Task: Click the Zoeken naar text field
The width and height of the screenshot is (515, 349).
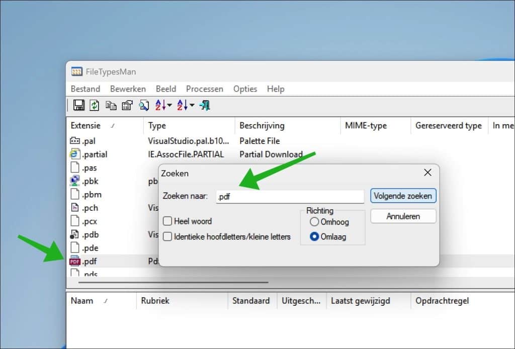Action: pos(290,196)
